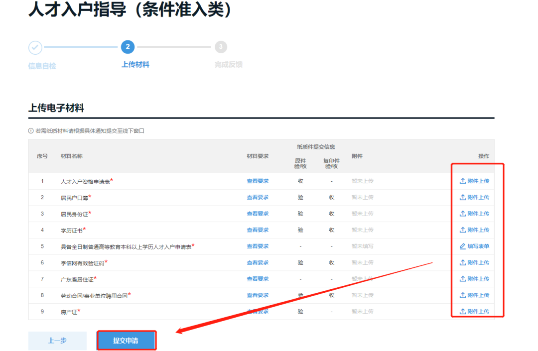Screen dimensions: 538x351
Task: Click 操作 column header
Action: coord(484,156)
